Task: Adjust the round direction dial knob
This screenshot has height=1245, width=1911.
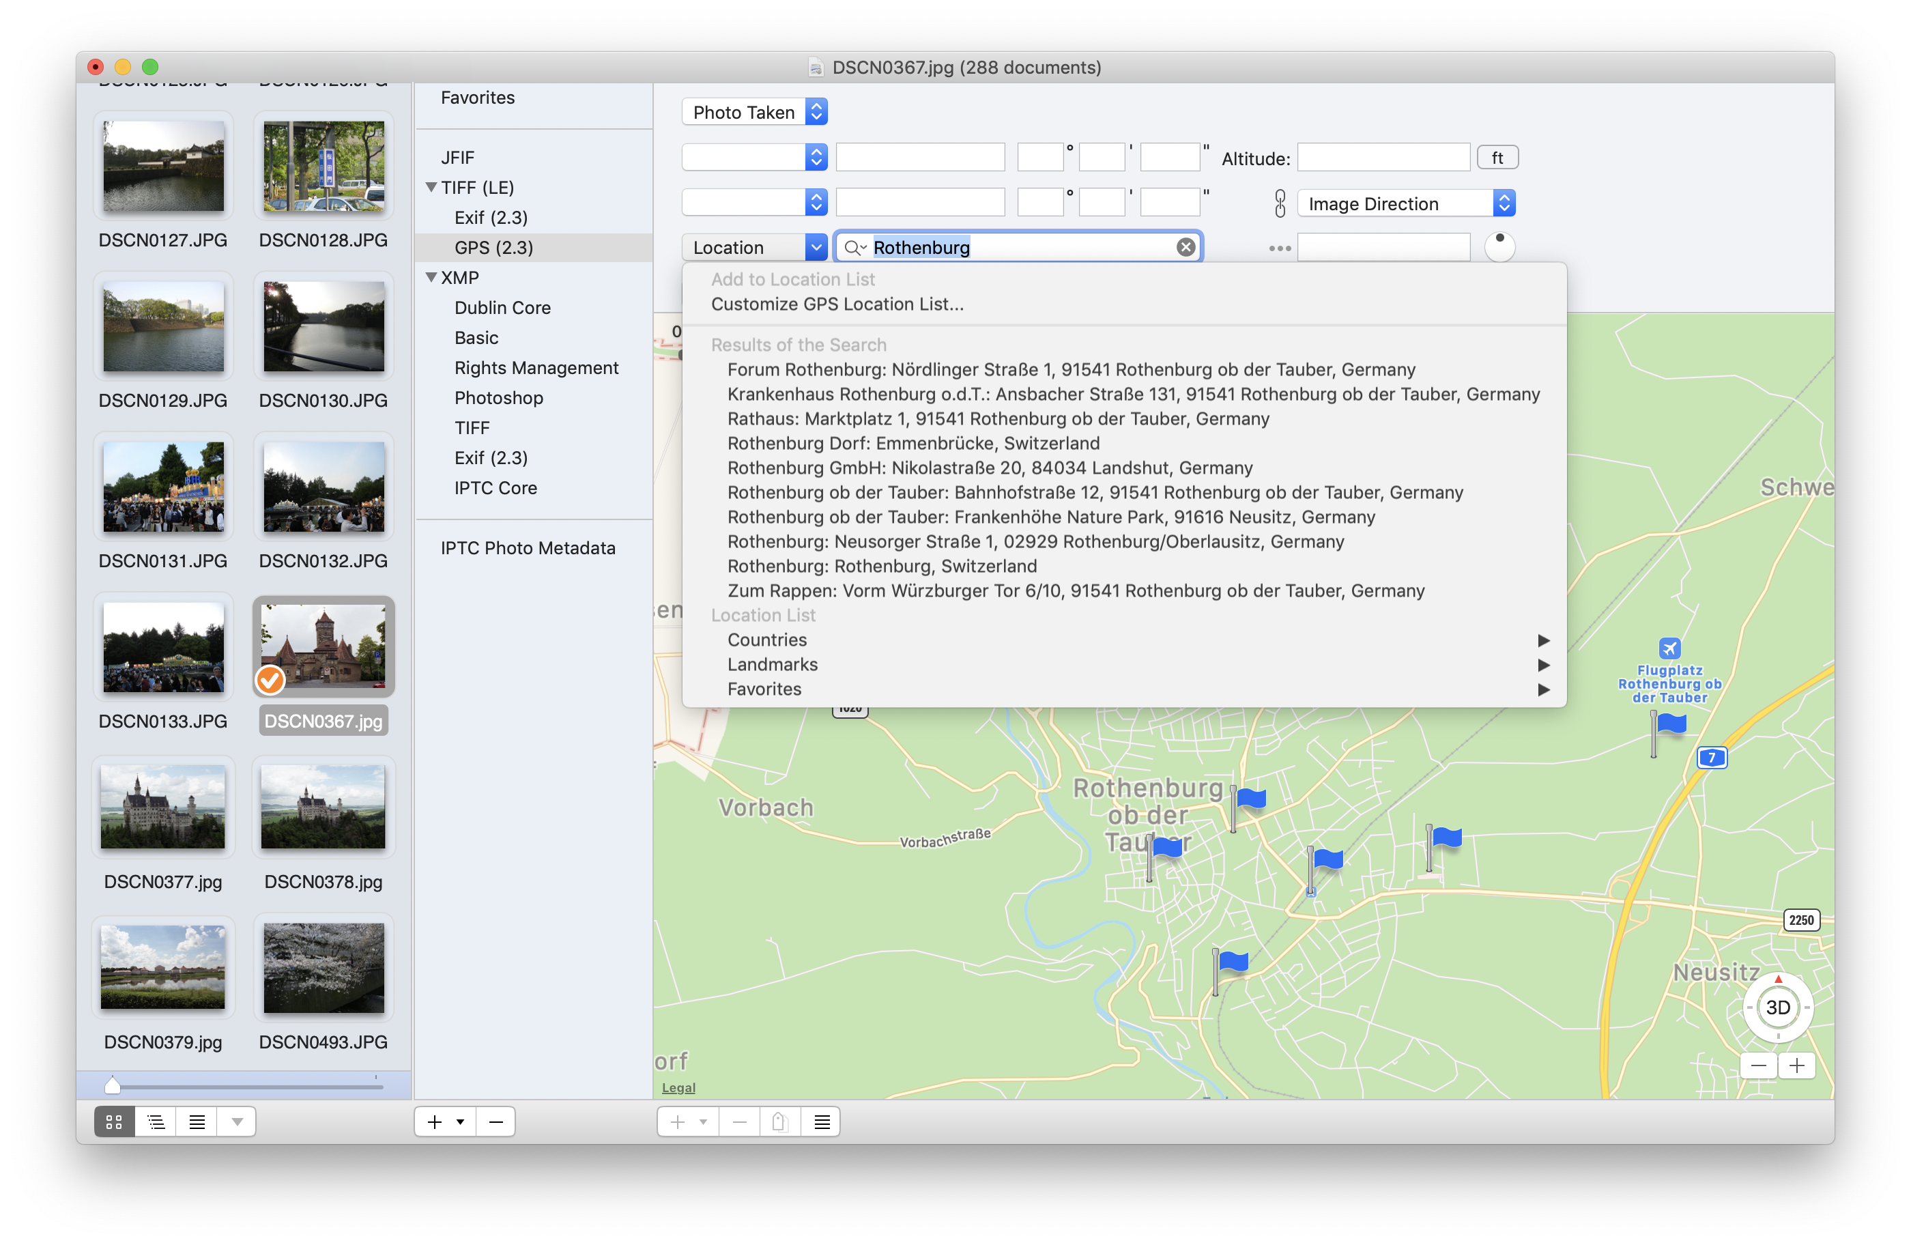Action: tap(1499, 246)
